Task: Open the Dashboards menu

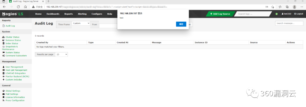Action: coord(53,14)
